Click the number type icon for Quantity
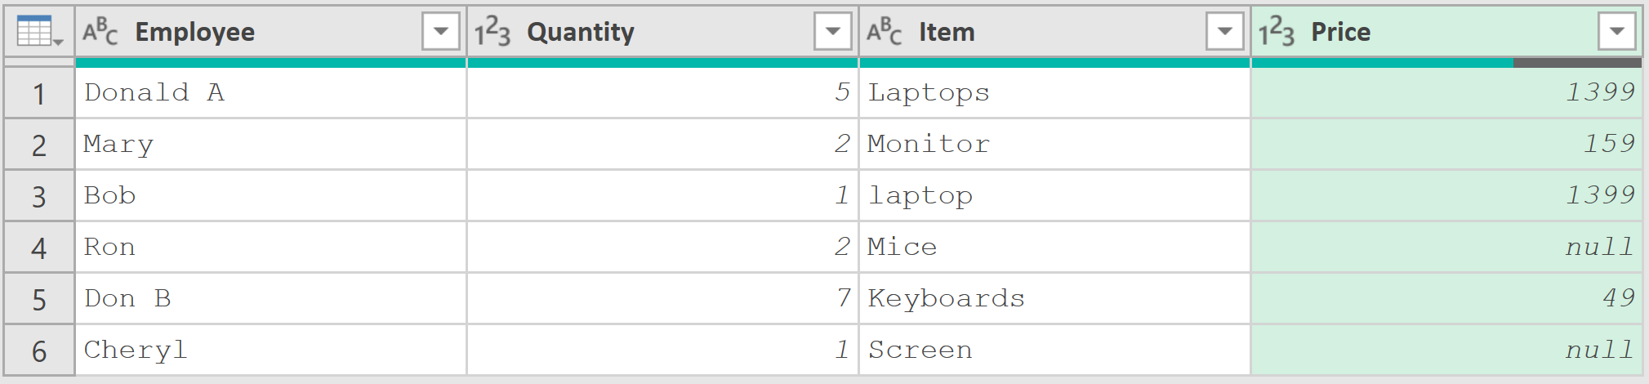1649x384 pixels. (x=492, y=32)
